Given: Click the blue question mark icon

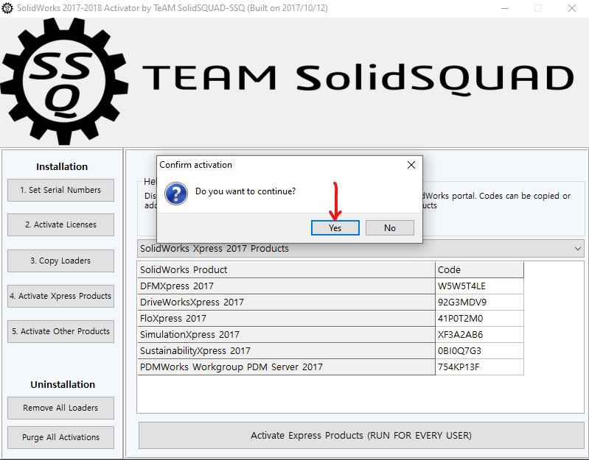Looking at the screenshot, I should pyautogui.click(x=175, y=193).
